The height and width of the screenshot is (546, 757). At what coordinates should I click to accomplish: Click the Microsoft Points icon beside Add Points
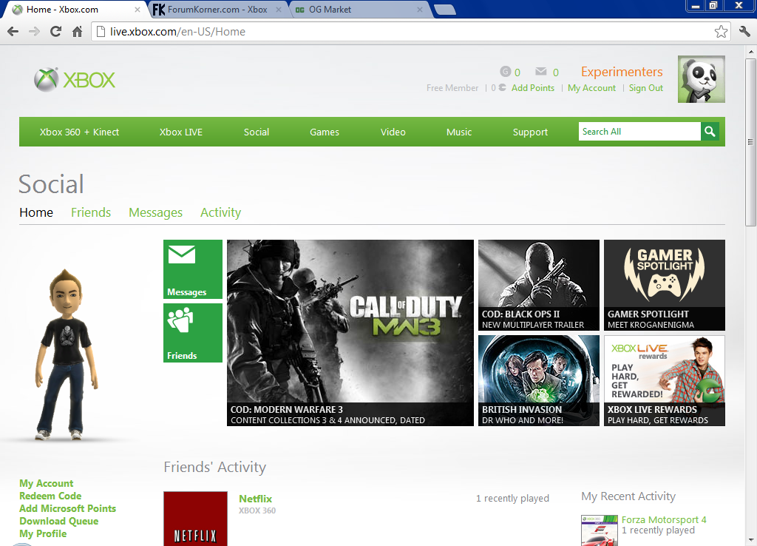502,88
